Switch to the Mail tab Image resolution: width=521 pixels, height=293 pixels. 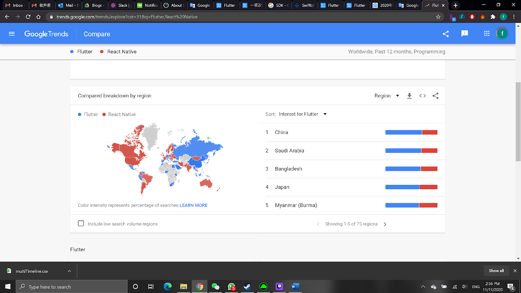pyautogui.click(x=68, y=5)
